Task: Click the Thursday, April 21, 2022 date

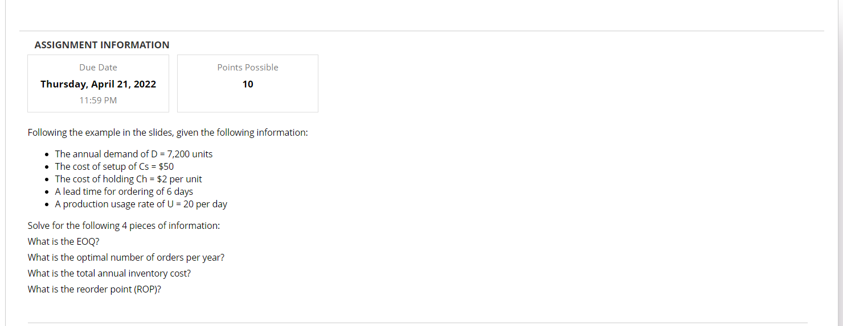Action: coord(98,84)
